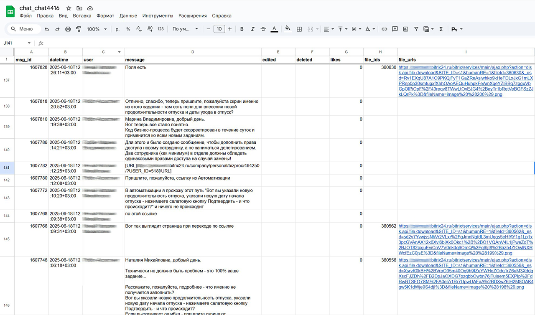Click the Print icon
Image resolution: width=535 pixels, height=315 pixels.
pos(68,29)
